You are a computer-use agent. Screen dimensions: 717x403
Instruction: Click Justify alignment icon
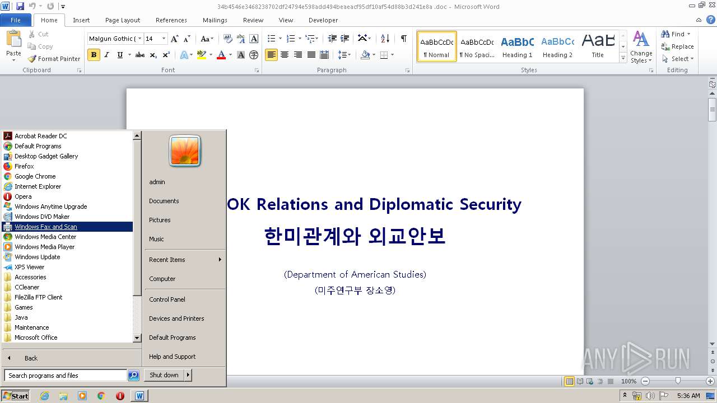coord(311,55)
